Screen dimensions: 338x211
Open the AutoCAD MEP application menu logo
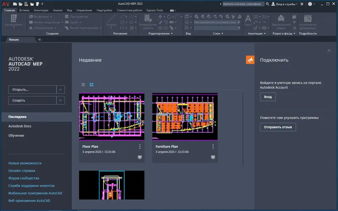pos(6,4)
